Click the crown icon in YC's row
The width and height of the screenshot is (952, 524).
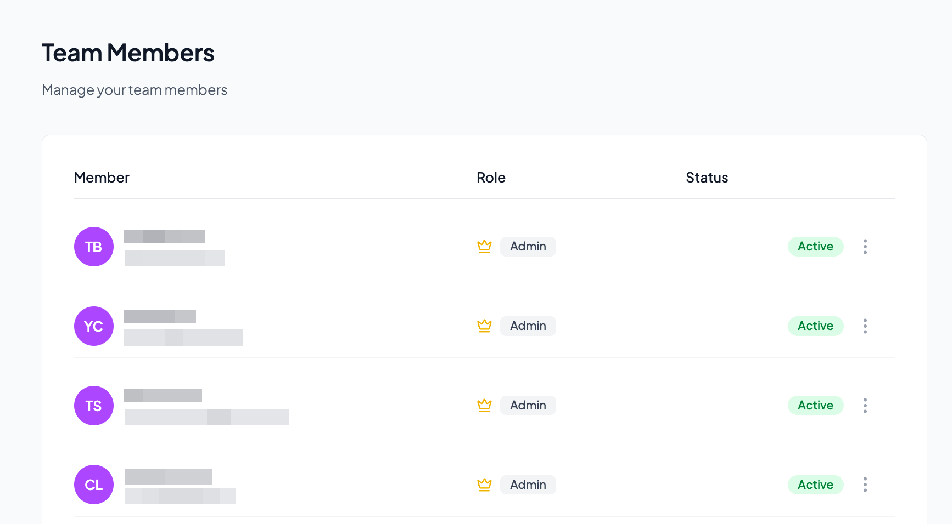pyautogui.click(x=484, y=326)
